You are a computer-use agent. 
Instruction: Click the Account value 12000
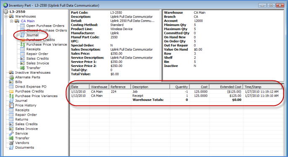click(198, 21)
